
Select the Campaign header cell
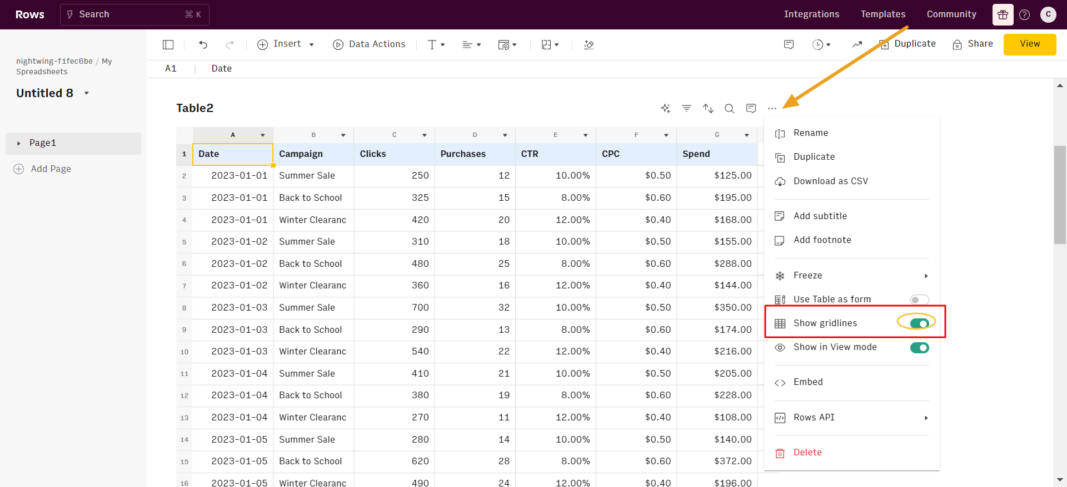[313, 154]
